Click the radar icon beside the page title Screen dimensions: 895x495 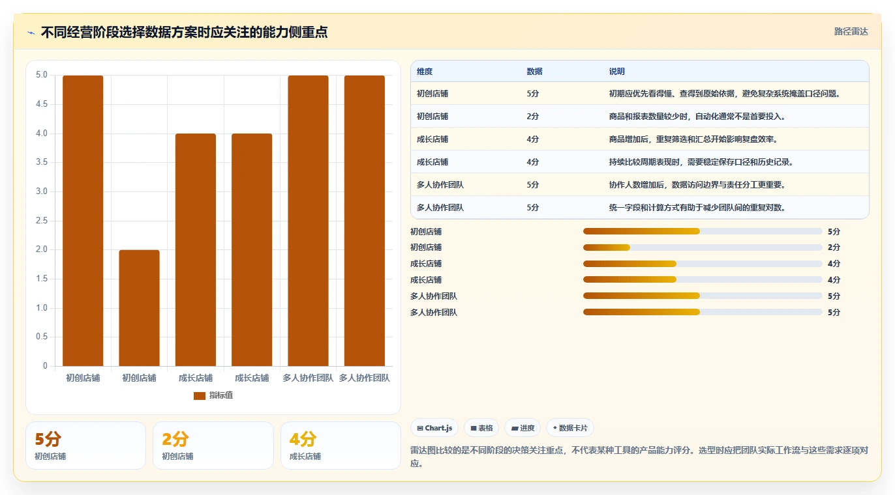[x=31, y=33]
